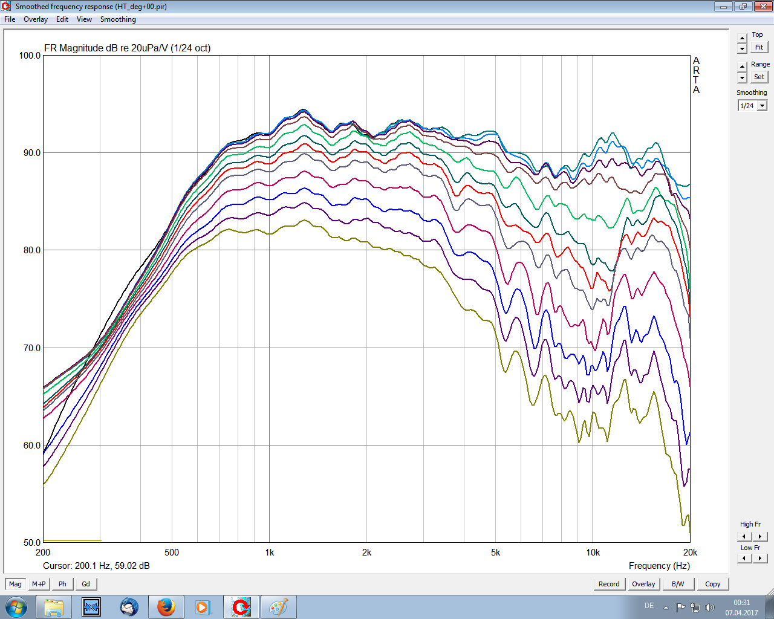Open the Smoothing menu in the menu bar
Image resolution: width=774 pixels, height=619 pixels.
pyautogui.click(x=118, y=19)
